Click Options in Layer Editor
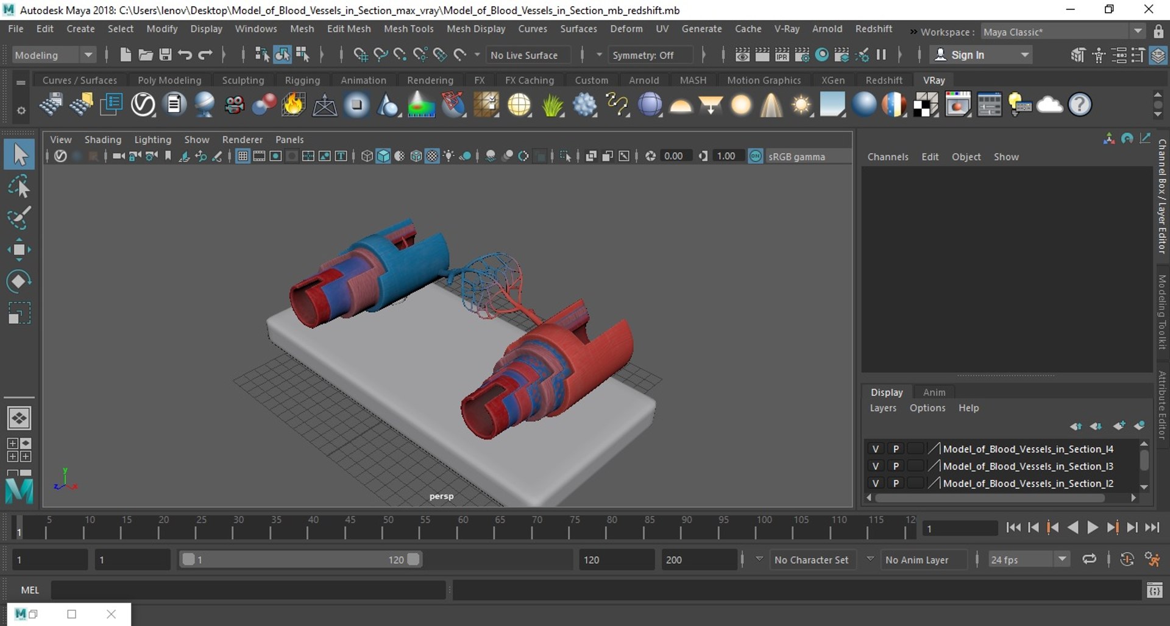Screen dimensions: 1170x626 tap(927, 408)
